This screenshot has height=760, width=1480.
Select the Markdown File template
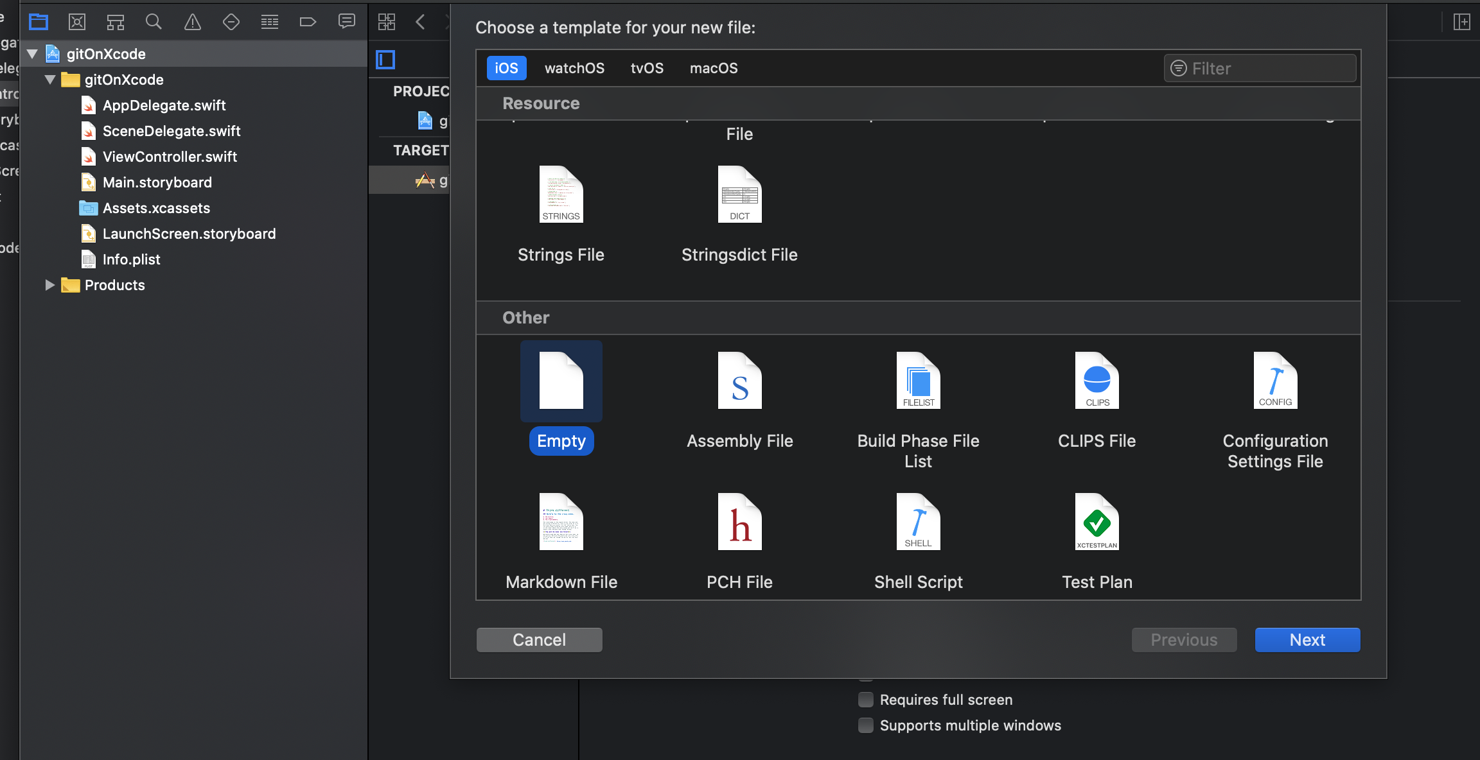coord(561,522)
